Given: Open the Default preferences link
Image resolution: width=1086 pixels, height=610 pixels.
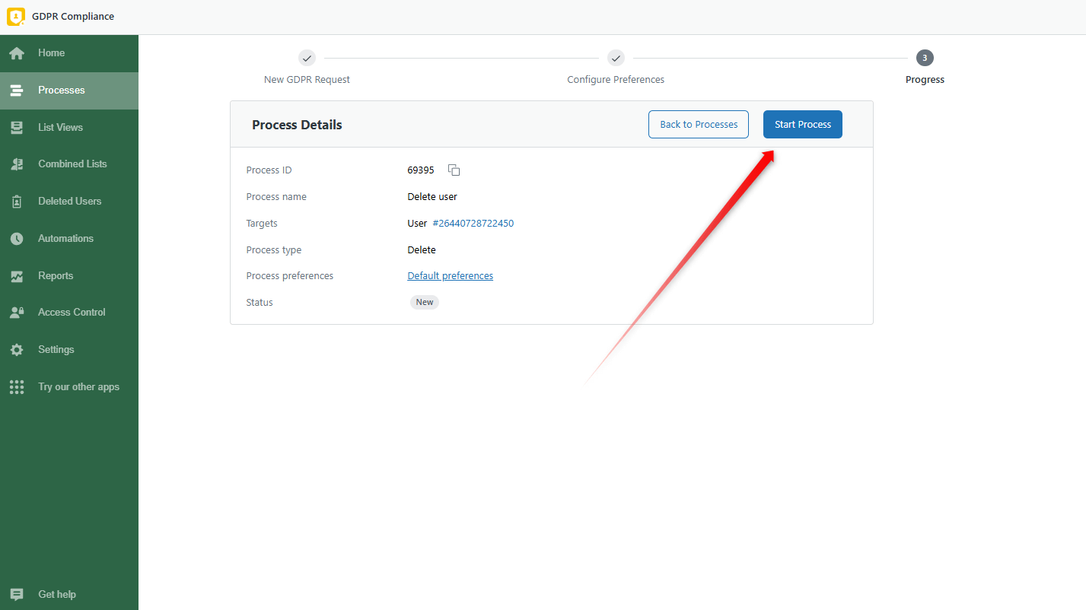Looking at the screenshot, I should [451, 276].
